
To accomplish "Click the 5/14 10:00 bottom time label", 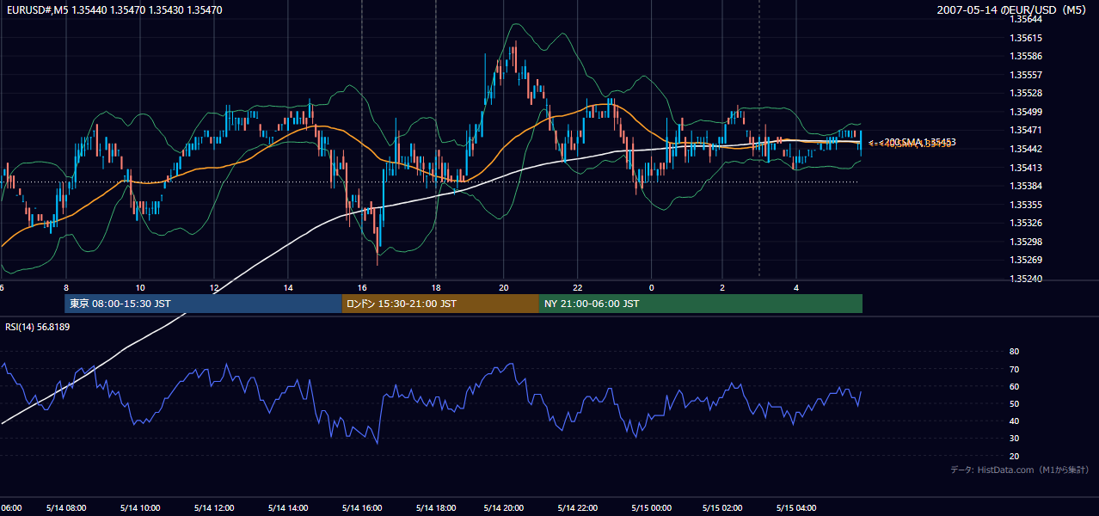I will [x=139, y=508].
